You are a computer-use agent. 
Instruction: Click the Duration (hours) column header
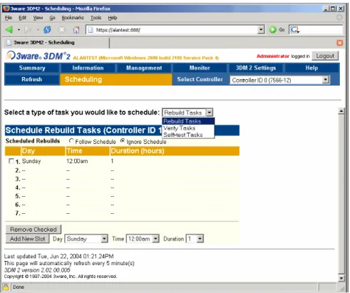coord(175,151)
